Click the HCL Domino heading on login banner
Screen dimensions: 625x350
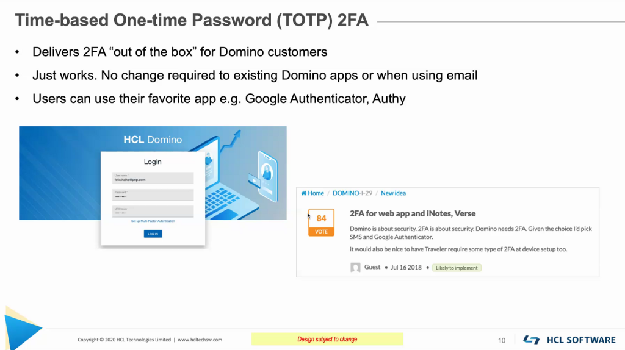point(153,140)
